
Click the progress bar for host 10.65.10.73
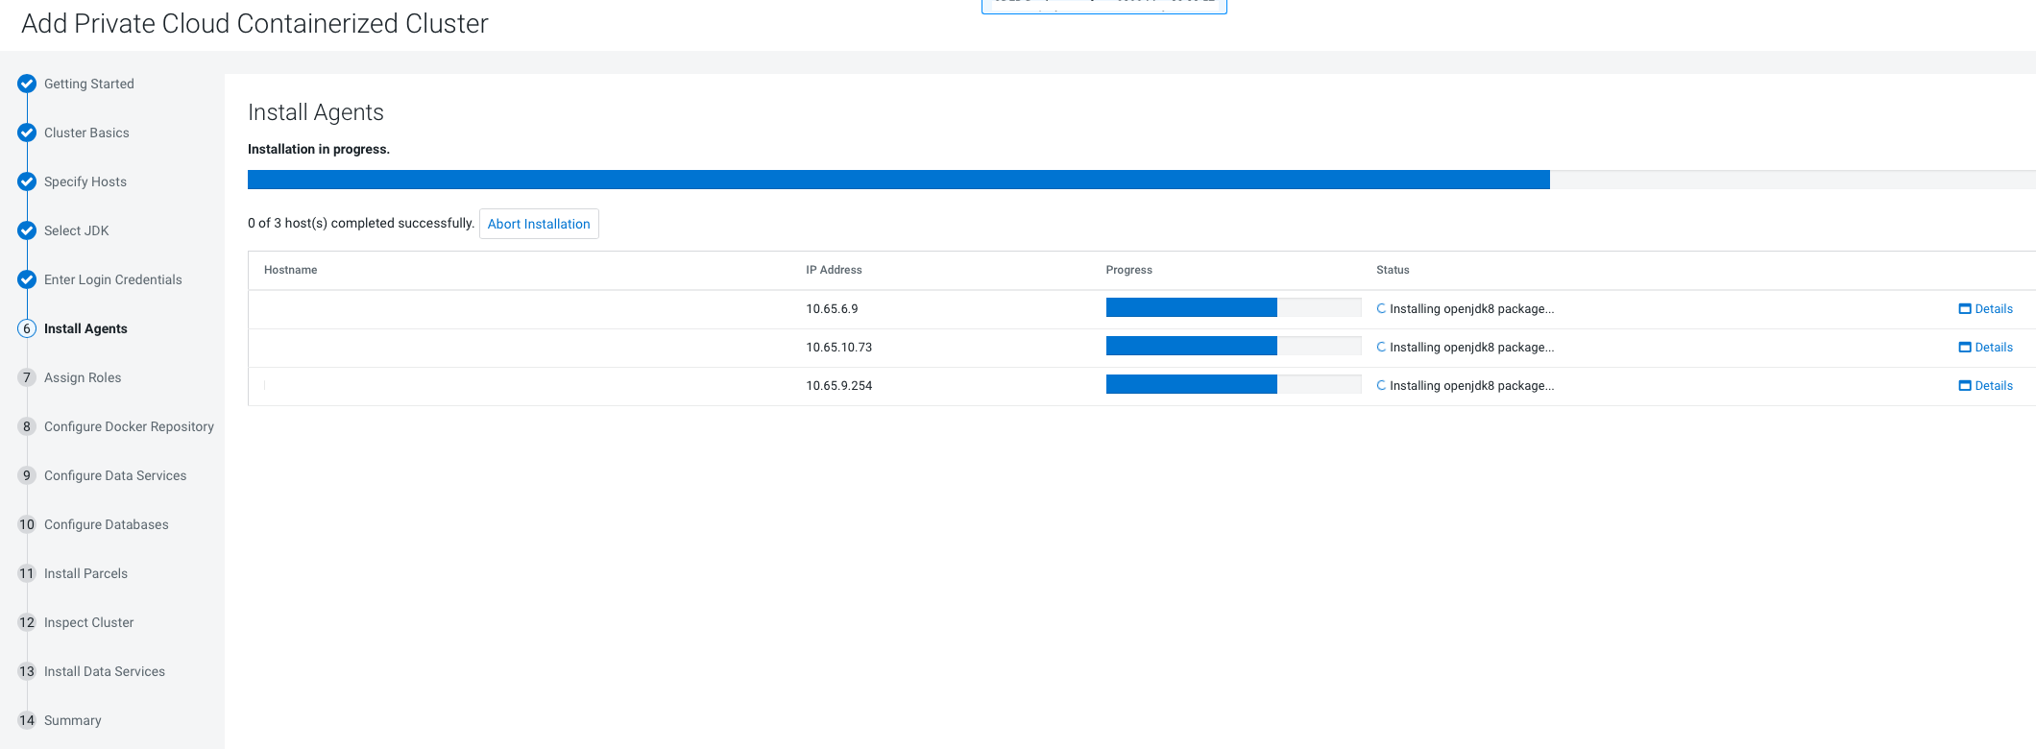click(1233, 346)
